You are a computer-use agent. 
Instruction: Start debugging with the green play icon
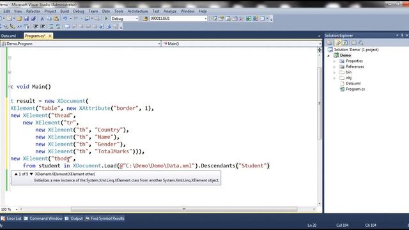click(x=106, y=19)
